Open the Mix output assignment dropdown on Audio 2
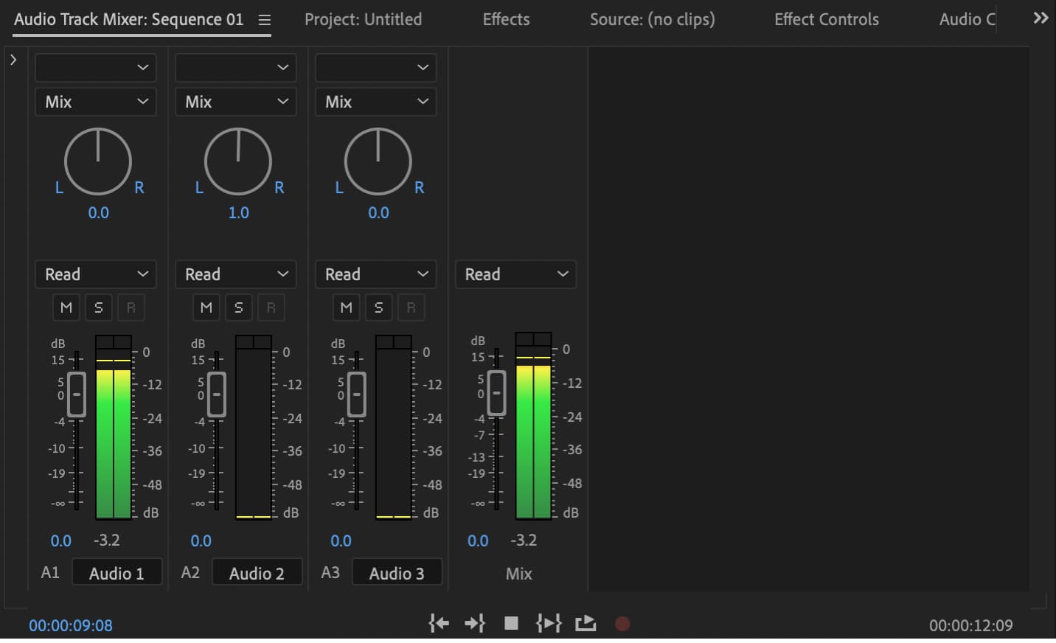 pyautogui.click(x=235, y=102)
